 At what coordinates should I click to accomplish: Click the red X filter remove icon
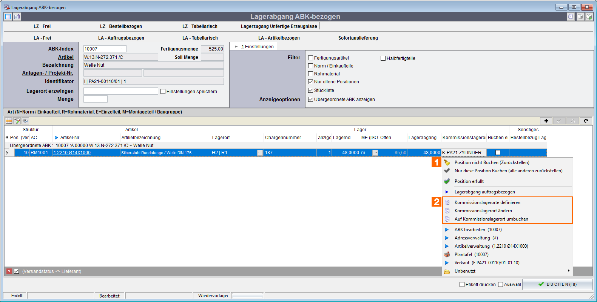[x=9, y=271]
